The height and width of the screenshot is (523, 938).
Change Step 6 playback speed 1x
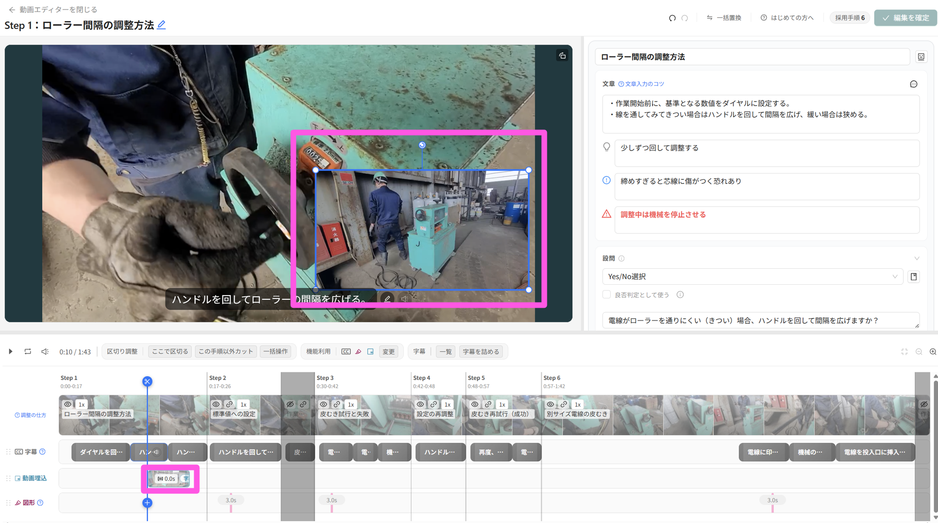[578, 404]
